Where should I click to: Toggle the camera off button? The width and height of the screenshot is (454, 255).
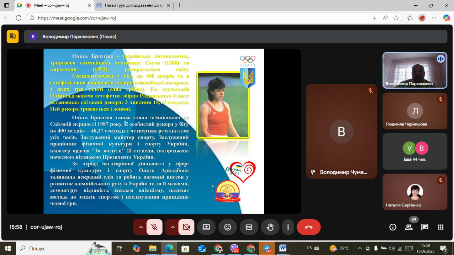click(x=186, y=227)
